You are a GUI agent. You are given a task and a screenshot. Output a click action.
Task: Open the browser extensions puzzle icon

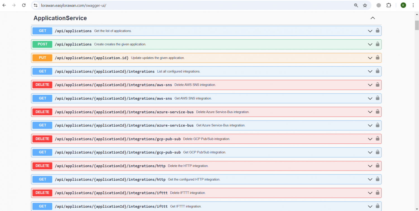coord(389,5)
